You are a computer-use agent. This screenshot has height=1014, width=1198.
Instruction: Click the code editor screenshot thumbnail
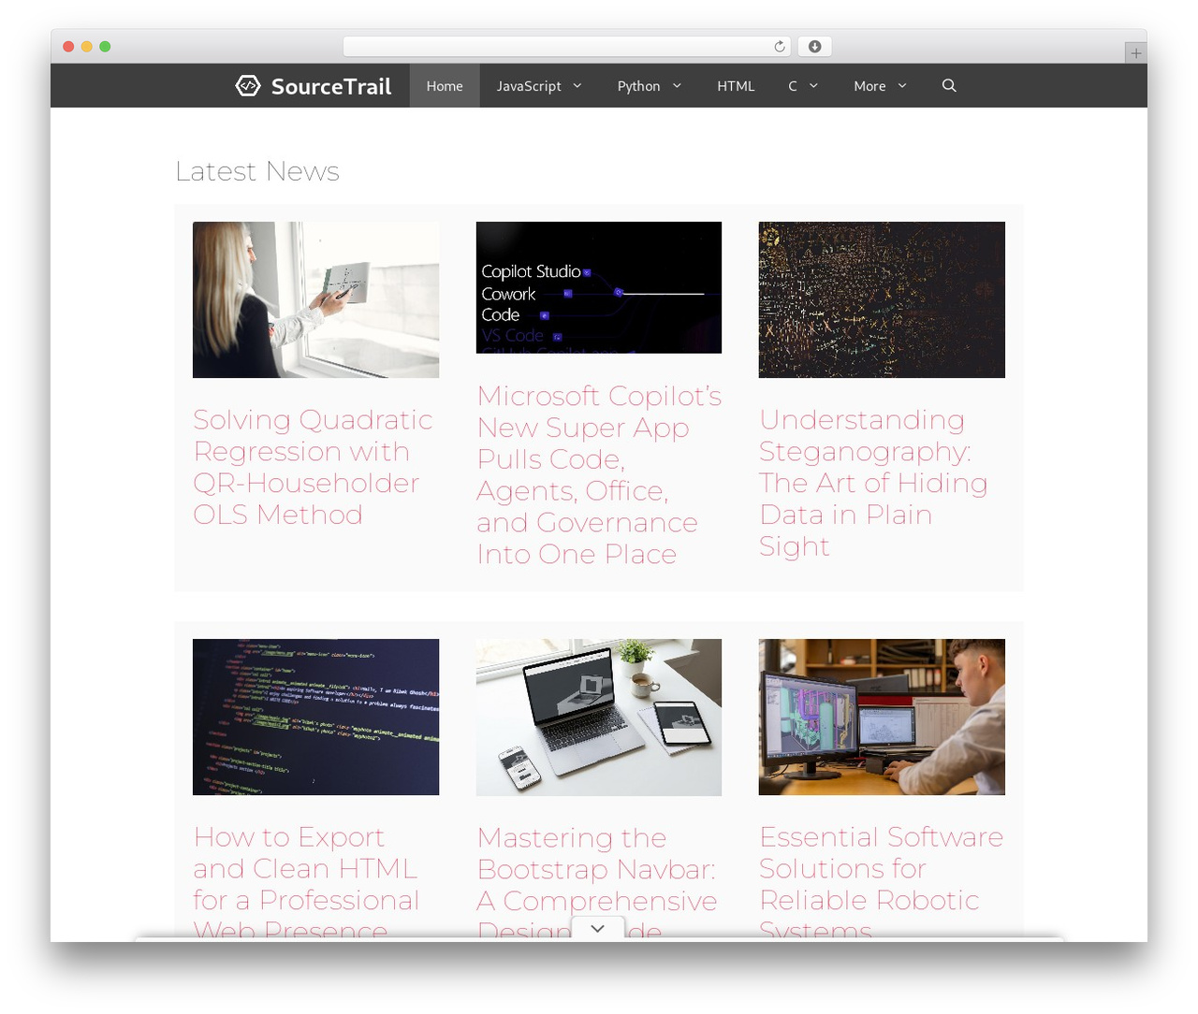pyautogui.click(x=315, y=717)
